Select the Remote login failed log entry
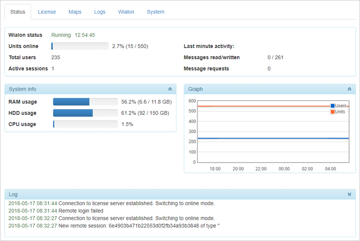This screenshot has height=241, width=360. [80, 211]
